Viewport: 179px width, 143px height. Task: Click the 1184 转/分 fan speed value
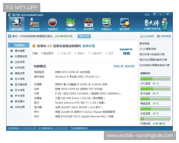[159, 124]
